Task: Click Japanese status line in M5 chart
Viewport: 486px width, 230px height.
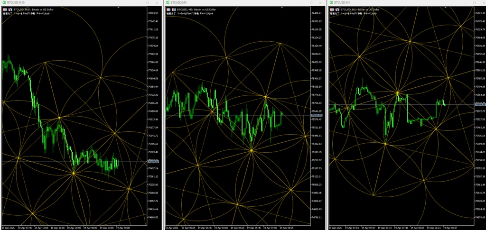Action: 190,13
